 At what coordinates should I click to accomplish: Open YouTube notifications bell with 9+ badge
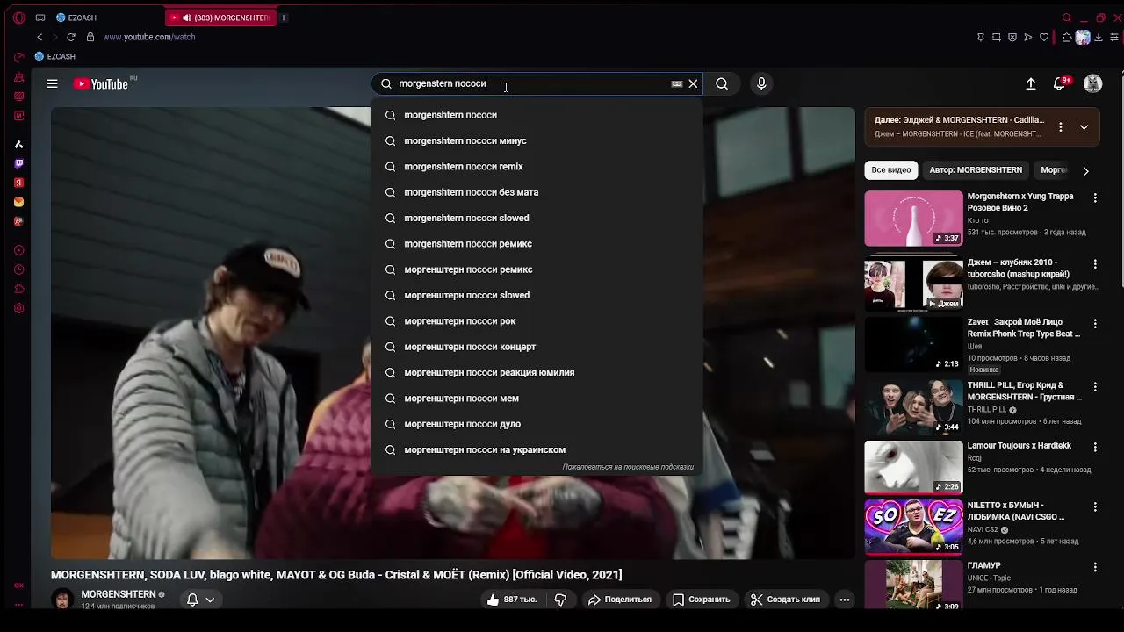(x=1060, y=83)
